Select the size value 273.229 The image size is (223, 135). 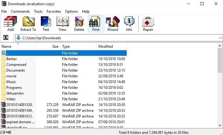click(x=52, y=104)
